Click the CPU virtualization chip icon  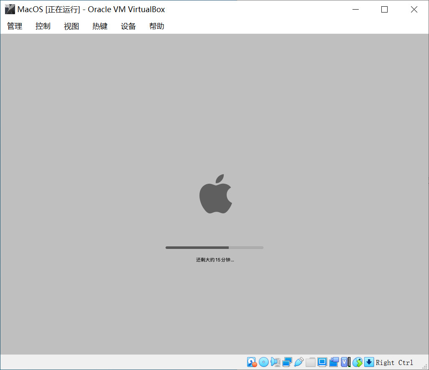click(345, 362)
